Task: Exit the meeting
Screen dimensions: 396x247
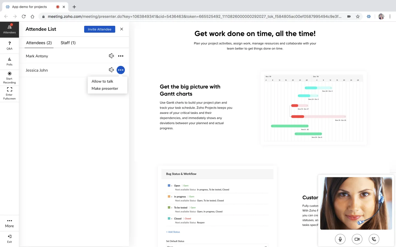Action: 9,239
